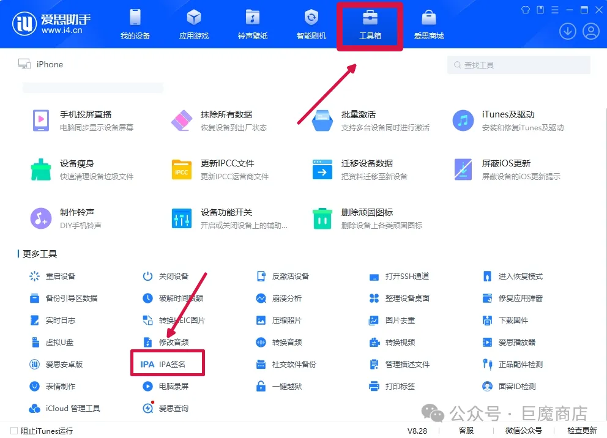607x438 pixels.
Task: Click the skin theme icon in title bar
Action: [526, 10]
